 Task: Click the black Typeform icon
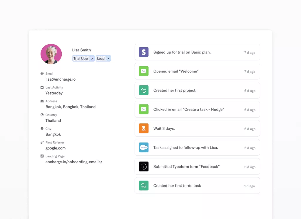(143, 167)
